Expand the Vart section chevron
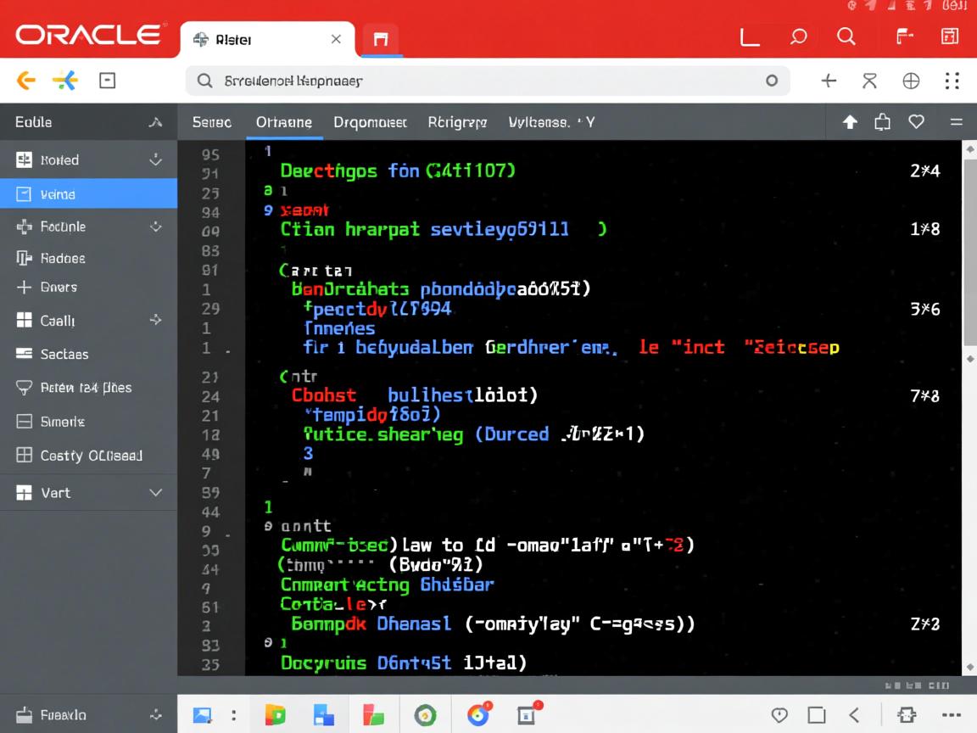977x733 pixels. 156,493
